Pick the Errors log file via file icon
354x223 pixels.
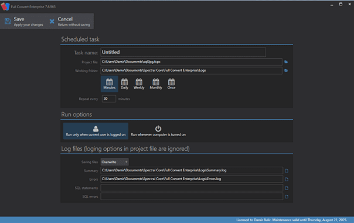[x=287, y=180]
